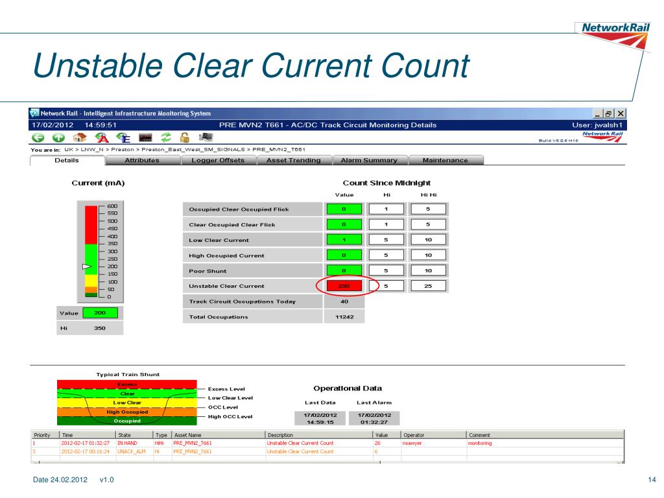Click the yellow zone of the current gauge
Screen dimensions: 664x498
pos(91,281)
